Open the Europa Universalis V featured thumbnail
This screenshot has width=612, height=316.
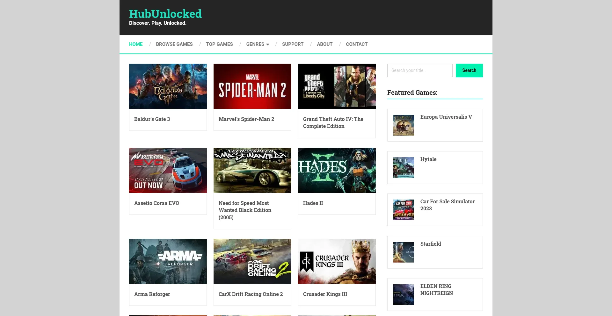coord(404,125)
